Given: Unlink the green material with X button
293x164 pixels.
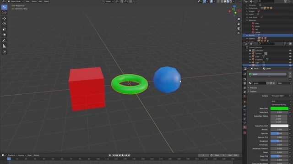Looking at the screenshot, I should (x=274, y=83).
